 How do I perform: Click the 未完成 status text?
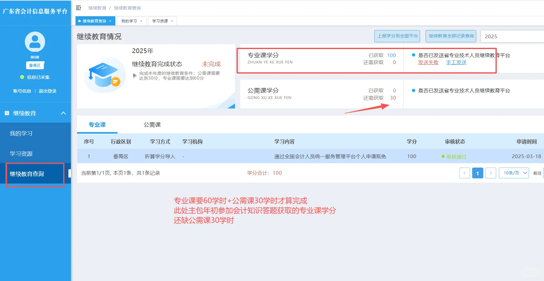[211, 64]
